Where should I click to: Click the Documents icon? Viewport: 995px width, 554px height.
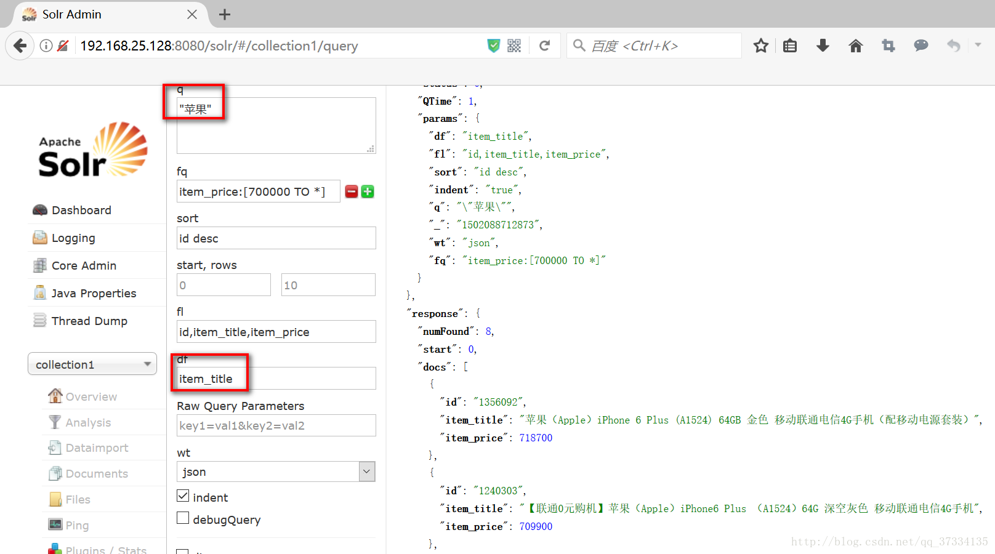tap(55, 473)
